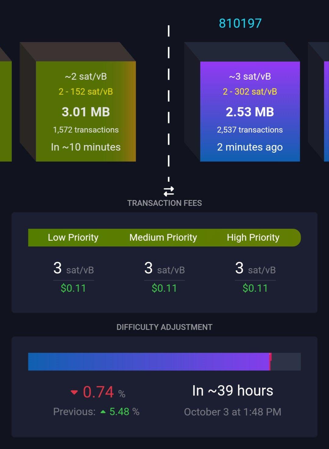Select the Low Priority fee label
Screen dimensions: 329x449
pyautogui.click(x=73, y=238)
